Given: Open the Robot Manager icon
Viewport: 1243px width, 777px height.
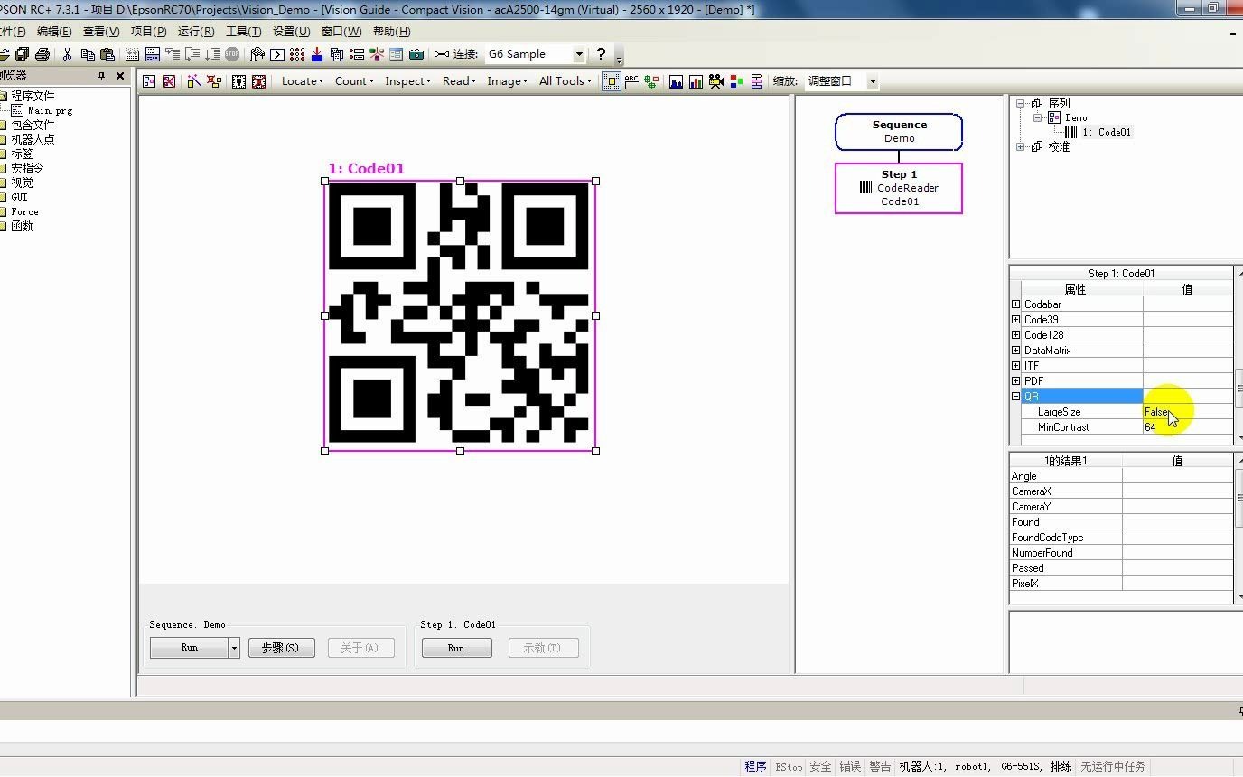Looking at the screenshot, I should 257,54.
